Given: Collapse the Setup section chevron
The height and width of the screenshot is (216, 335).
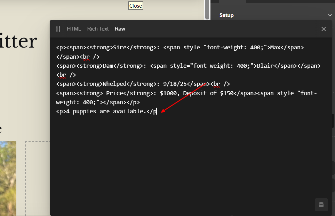Looking at the screenshot, I should (329, 15).
